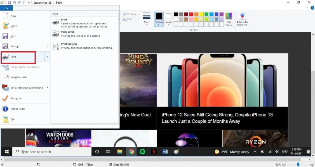
Task: Expand the Save as submenu arrow
Action: [47, 46]
